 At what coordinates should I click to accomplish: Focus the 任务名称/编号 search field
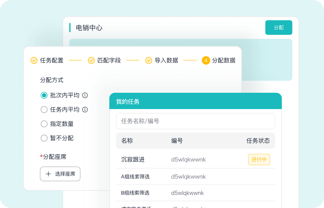coord(195,121)
